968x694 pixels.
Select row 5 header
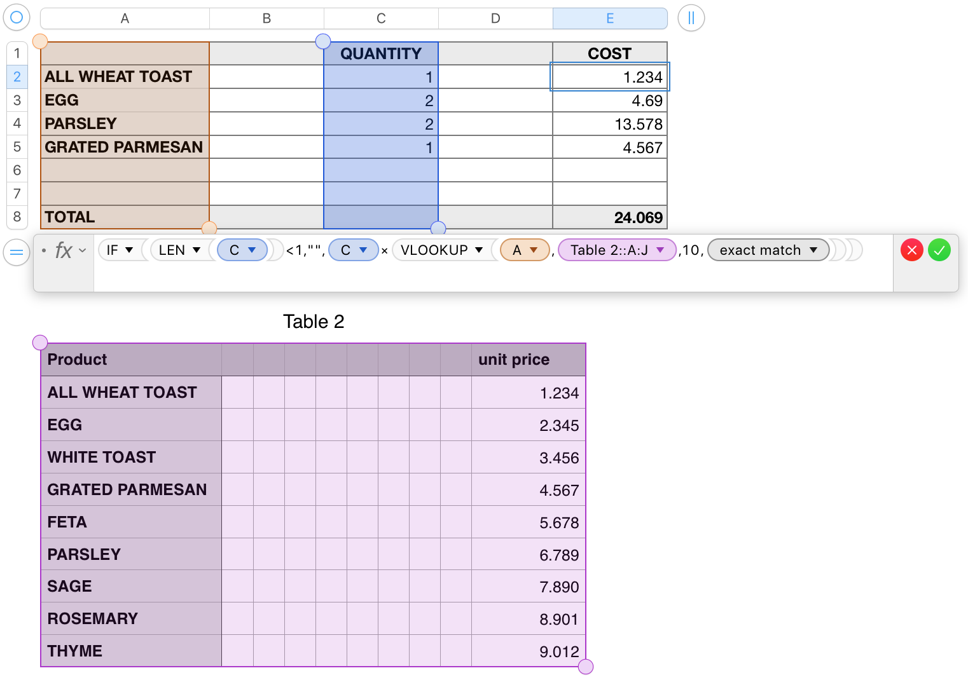[17, 147]
